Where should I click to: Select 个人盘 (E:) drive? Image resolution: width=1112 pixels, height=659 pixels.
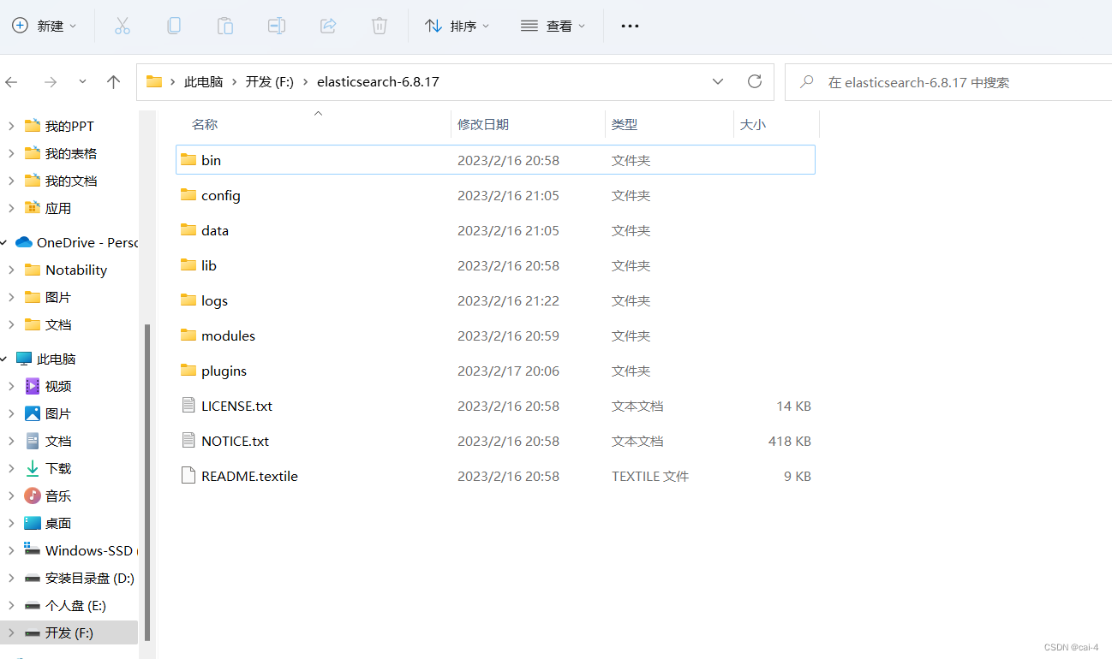(x=75, y=605)
